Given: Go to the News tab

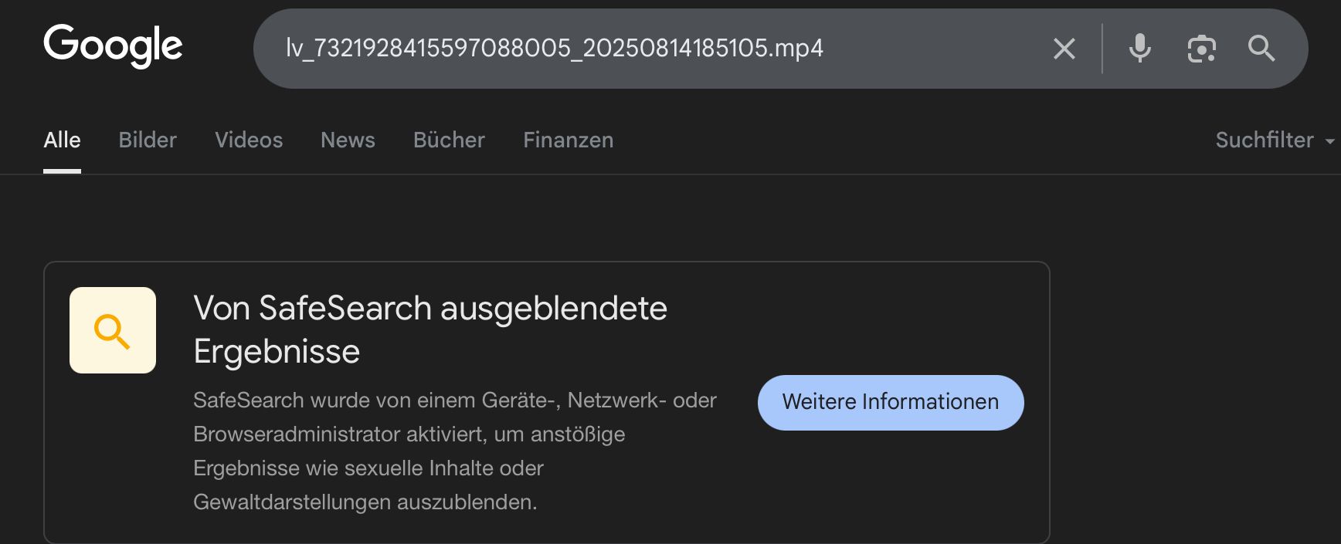Looking at the screenshot, I should point(348,140).
